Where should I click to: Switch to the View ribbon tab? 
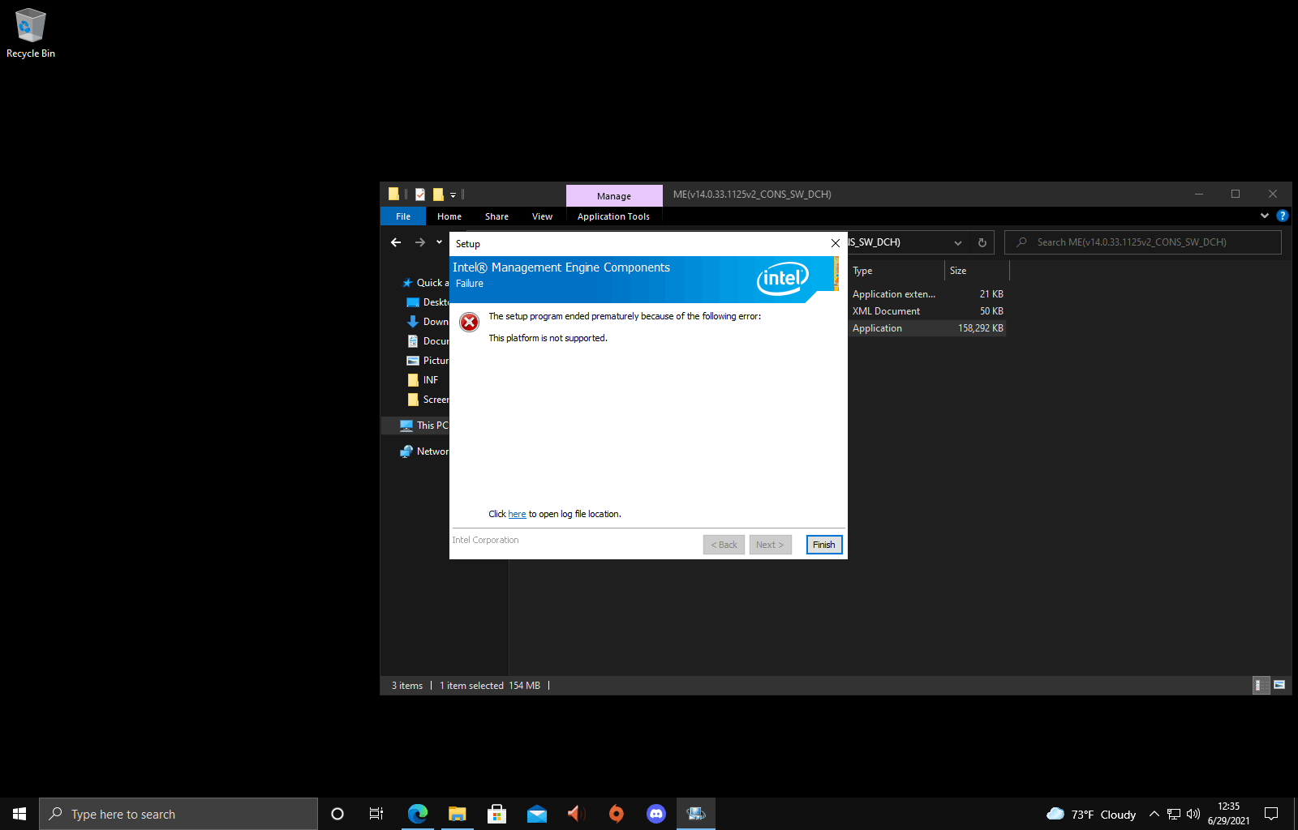click(x=542, y=216)
